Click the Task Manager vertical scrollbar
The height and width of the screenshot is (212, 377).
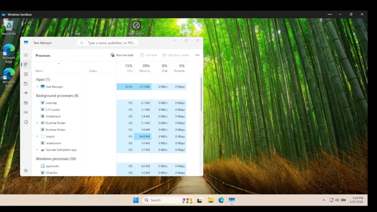201,94
